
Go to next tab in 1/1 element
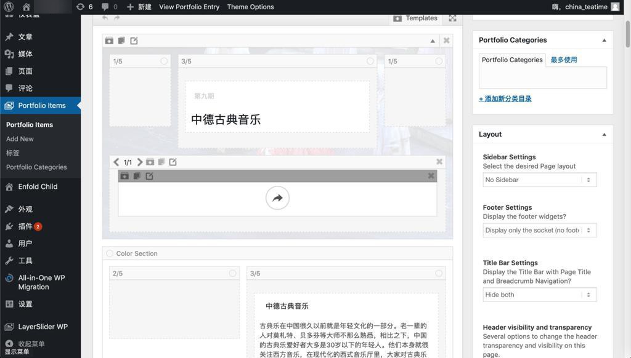[139, 162]
